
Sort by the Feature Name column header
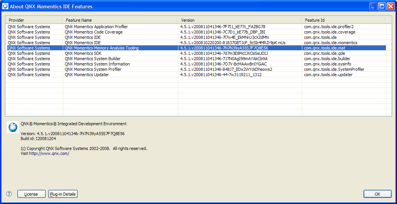coord(120,20)
